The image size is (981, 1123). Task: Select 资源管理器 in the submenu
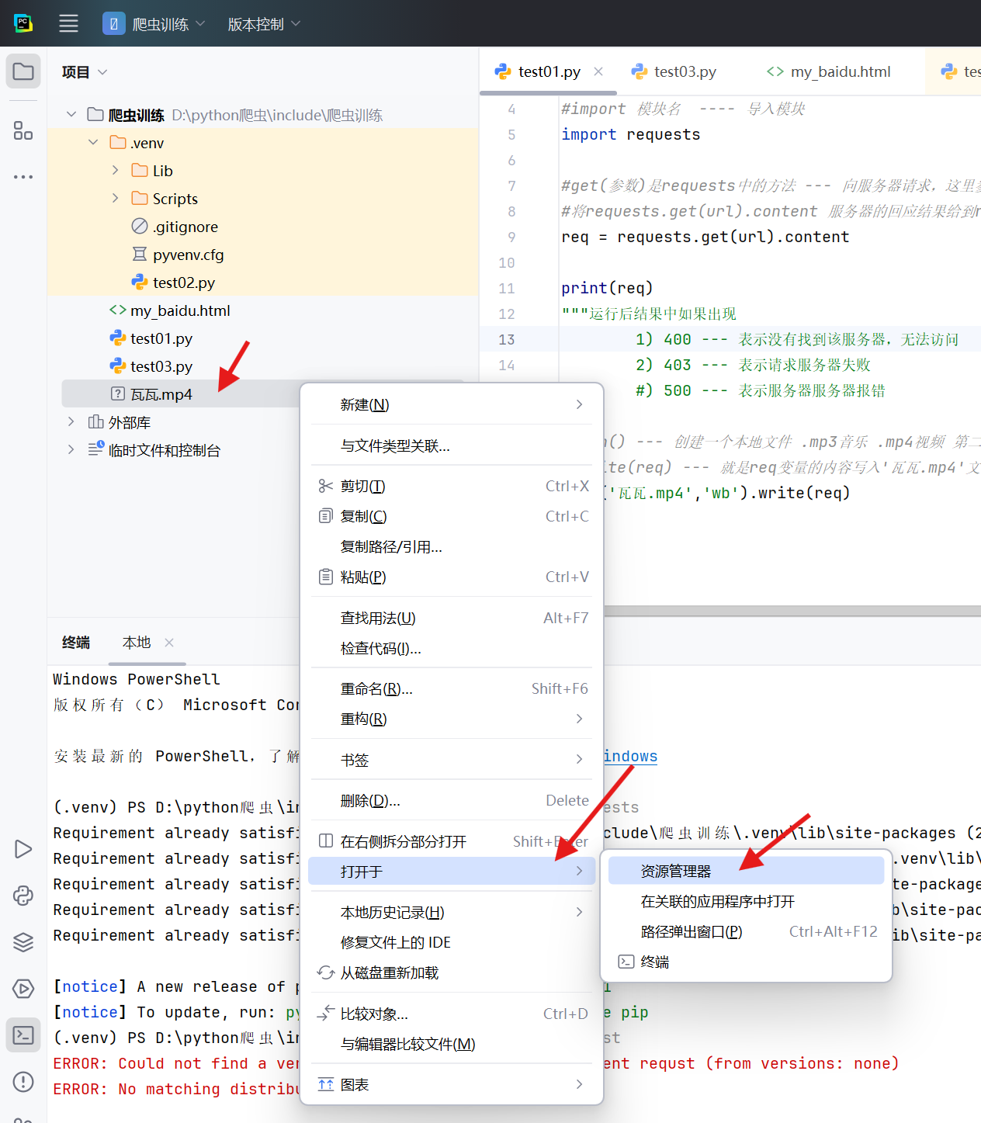pos(746,871)
